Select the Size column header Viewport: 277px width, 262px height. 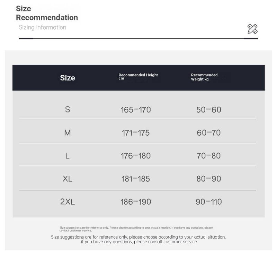pyautogui.click(x=68, y=78)
